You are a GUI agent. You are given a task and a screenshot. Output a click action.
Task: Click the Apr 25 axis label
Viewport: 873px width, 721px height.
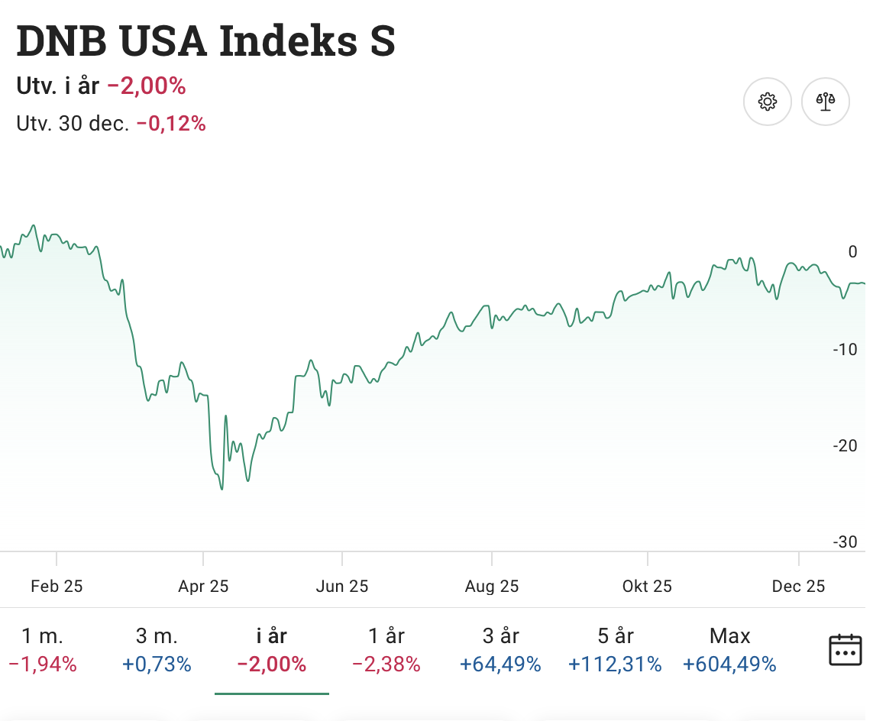[203, 587]
